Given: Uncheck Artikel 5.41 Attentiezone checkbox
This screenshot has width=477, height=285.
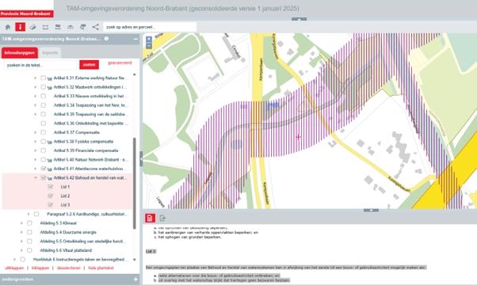Looking at the screenshot, I should click(44, 169).
